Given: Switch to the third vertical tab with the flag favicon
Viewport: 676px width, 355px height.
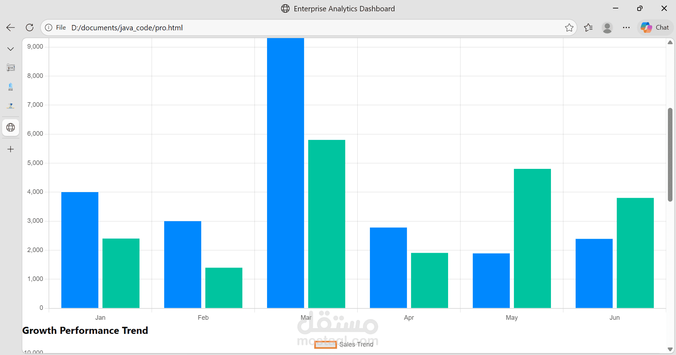Looking at the screenshot, I should pos(11,106).
